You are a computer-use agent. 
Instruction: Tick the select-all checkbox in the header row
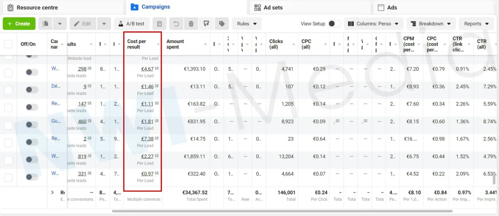pyautogui.click(x=8, y=44)
